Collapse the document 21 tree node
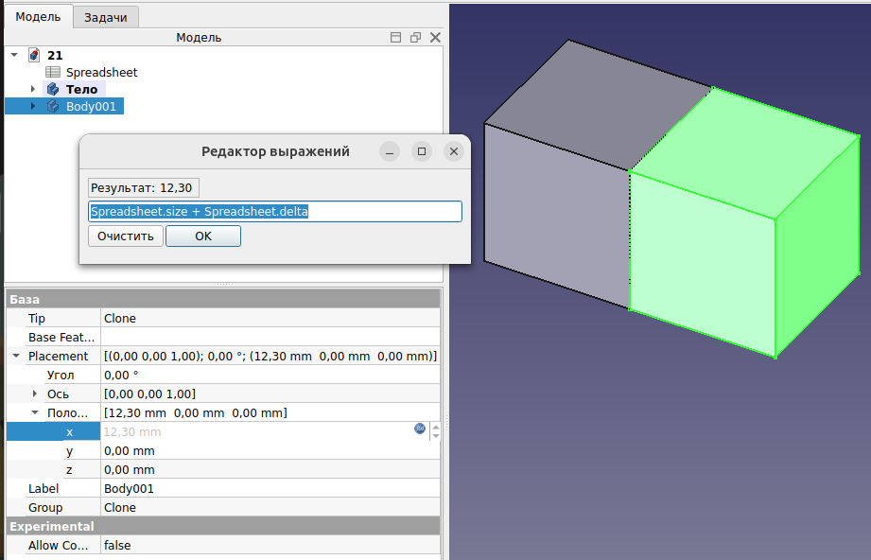This screenshot has width=871, height=560. [15, 55]
